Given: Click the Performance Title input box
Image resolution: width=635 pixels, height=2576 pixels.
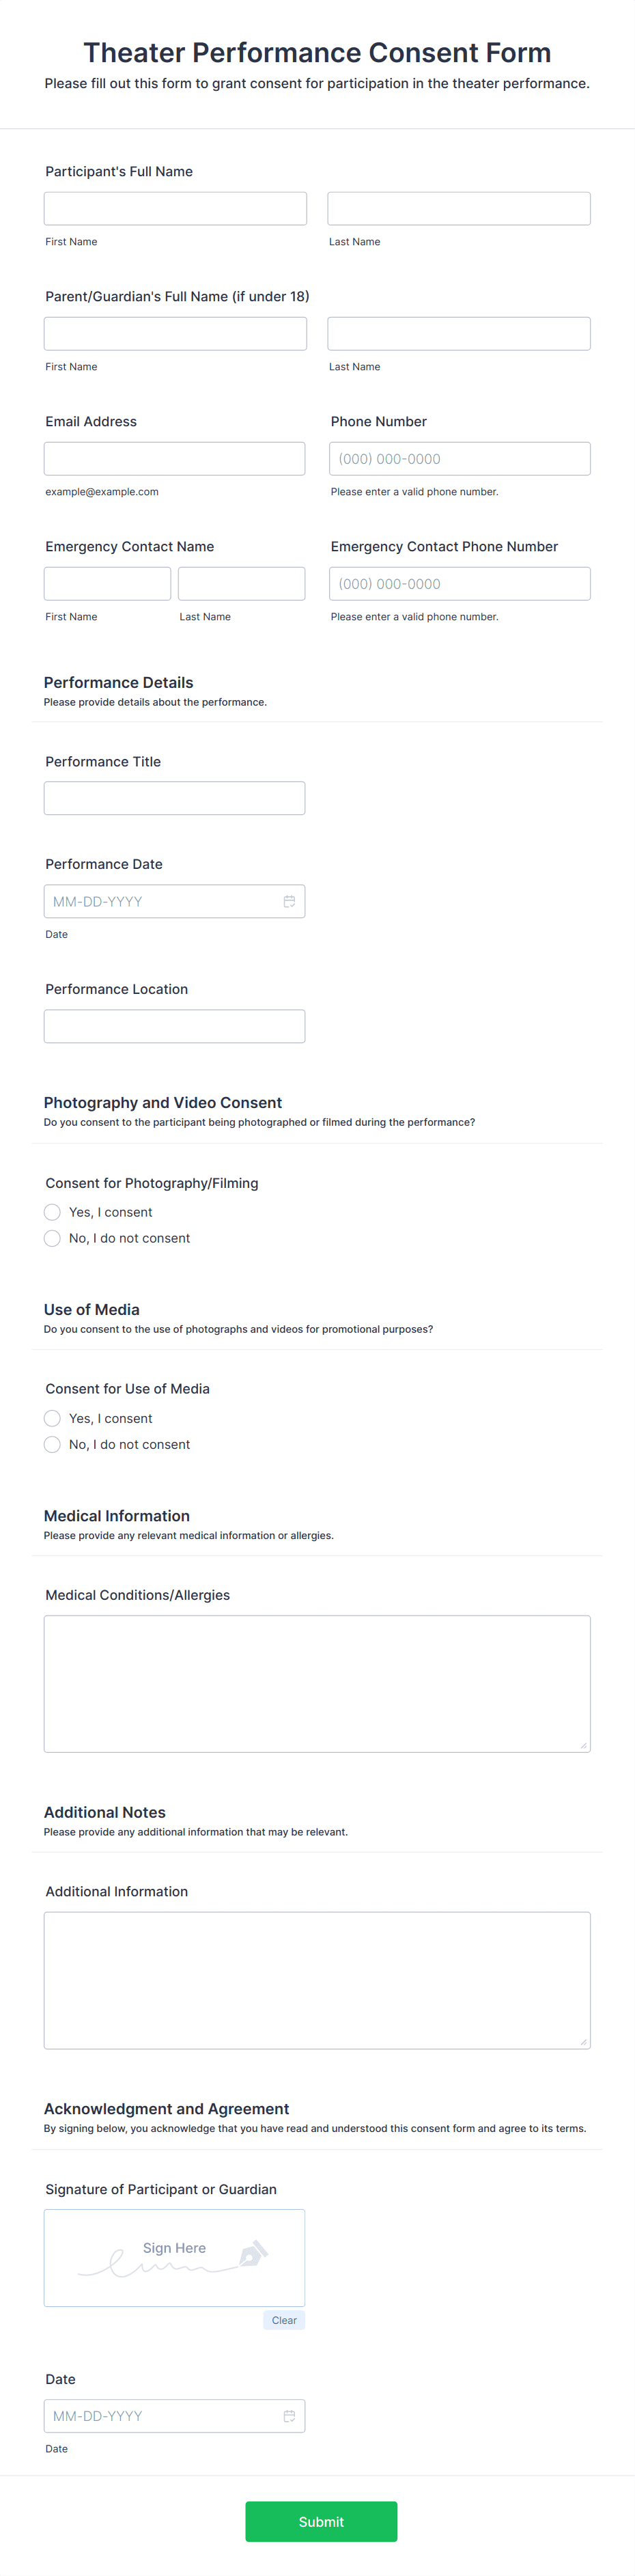Looking at the screenshot, I should [x=174, y=797].
